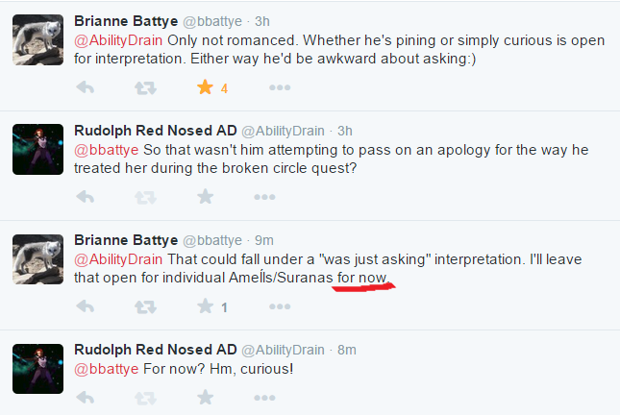Viewport: 620px width, 415px height.
Task: Reply to Rudolph's broken circle quest tweet
Action: click(x=85, y=197)
